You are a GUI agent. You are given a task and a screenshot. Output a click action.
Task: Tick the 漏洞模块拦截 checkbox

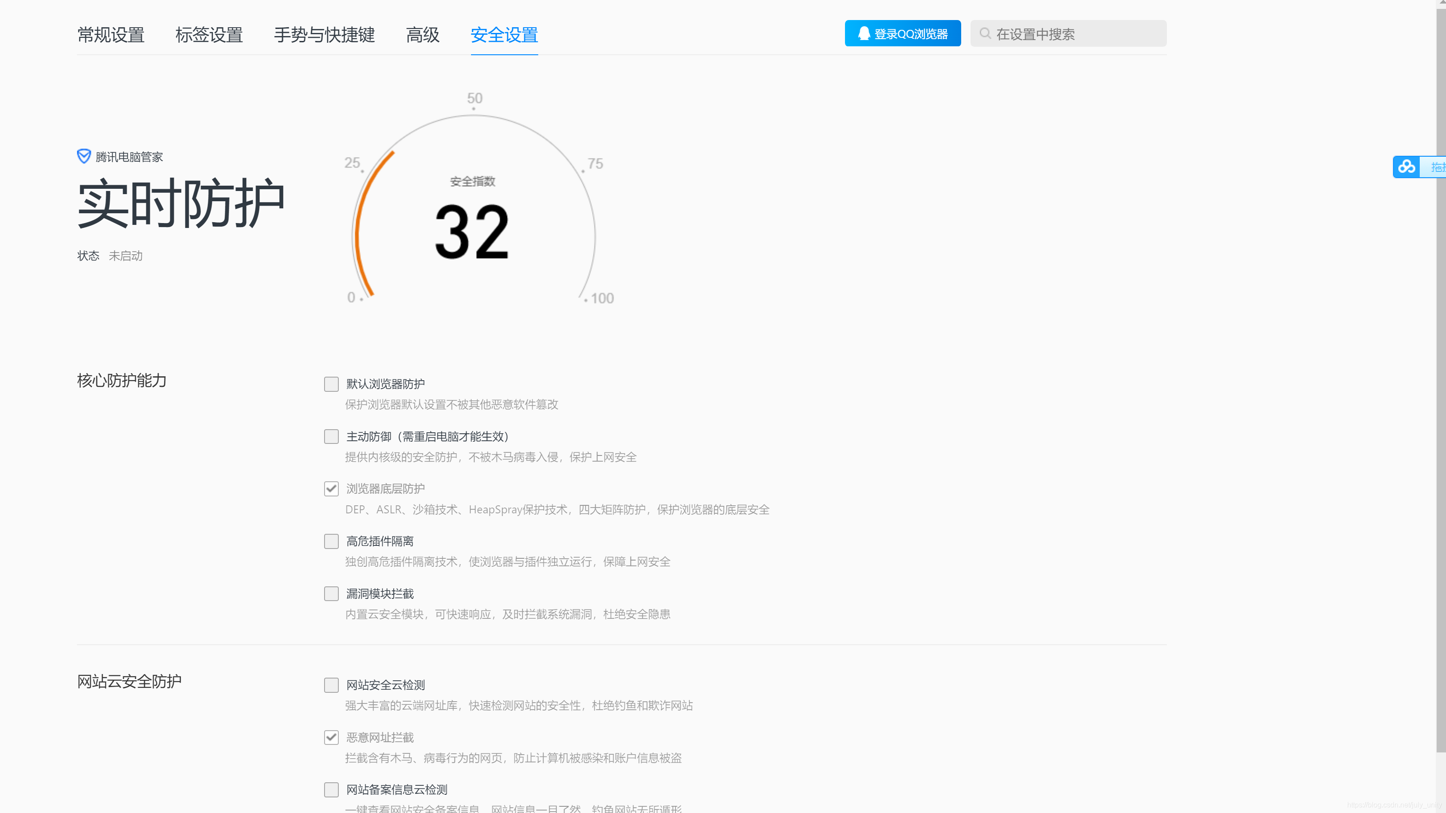[x=331, y=593]
